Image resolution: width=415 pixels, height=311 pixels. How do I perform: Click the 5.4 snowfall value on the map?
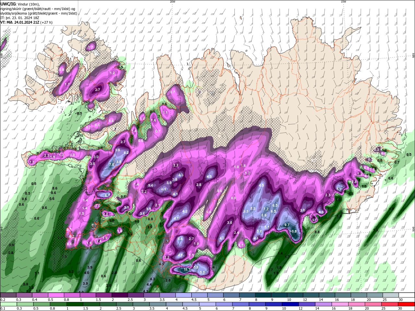point(180,239)
